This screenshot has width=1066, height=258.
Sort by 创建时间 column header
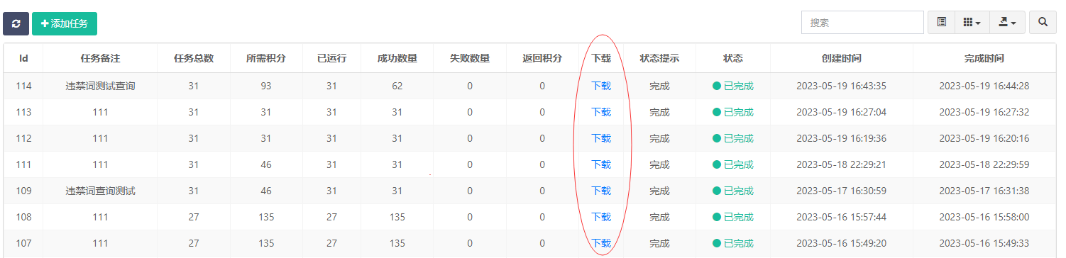[x=841, y=58]
